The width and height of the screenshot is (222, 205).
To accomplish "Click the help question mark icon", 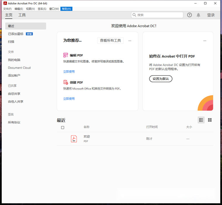I will (190, 15).
